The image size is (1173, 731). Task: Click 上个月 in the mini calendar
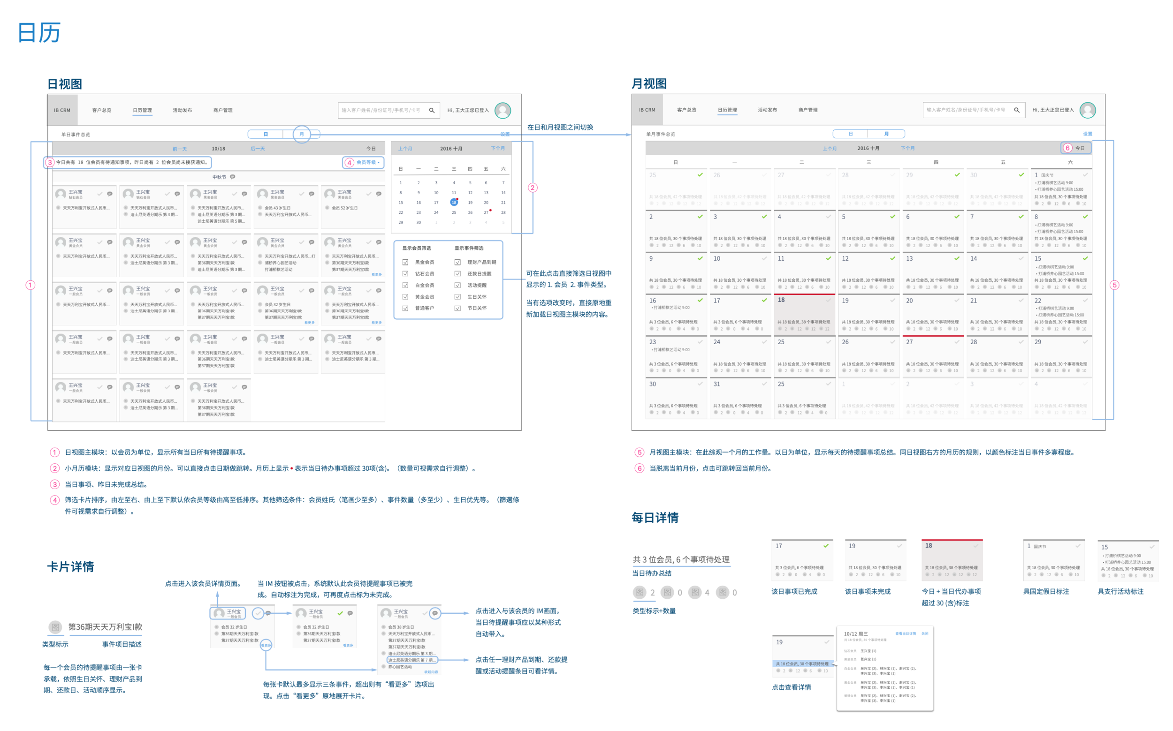click(x=405, y=149)
